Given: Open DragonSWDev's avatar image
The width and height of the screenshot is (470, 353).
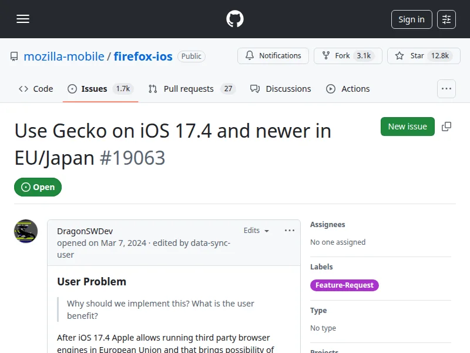Looking at the screenshot, I should point(26,231).
